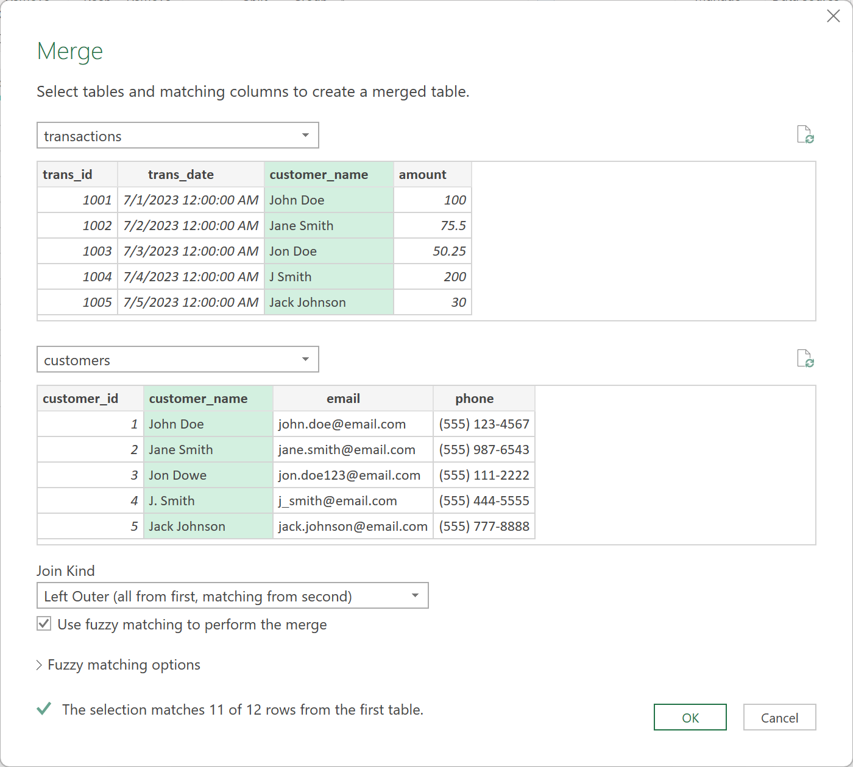Select the email column header
Viewport: 853px width, 767px height.
343,398
